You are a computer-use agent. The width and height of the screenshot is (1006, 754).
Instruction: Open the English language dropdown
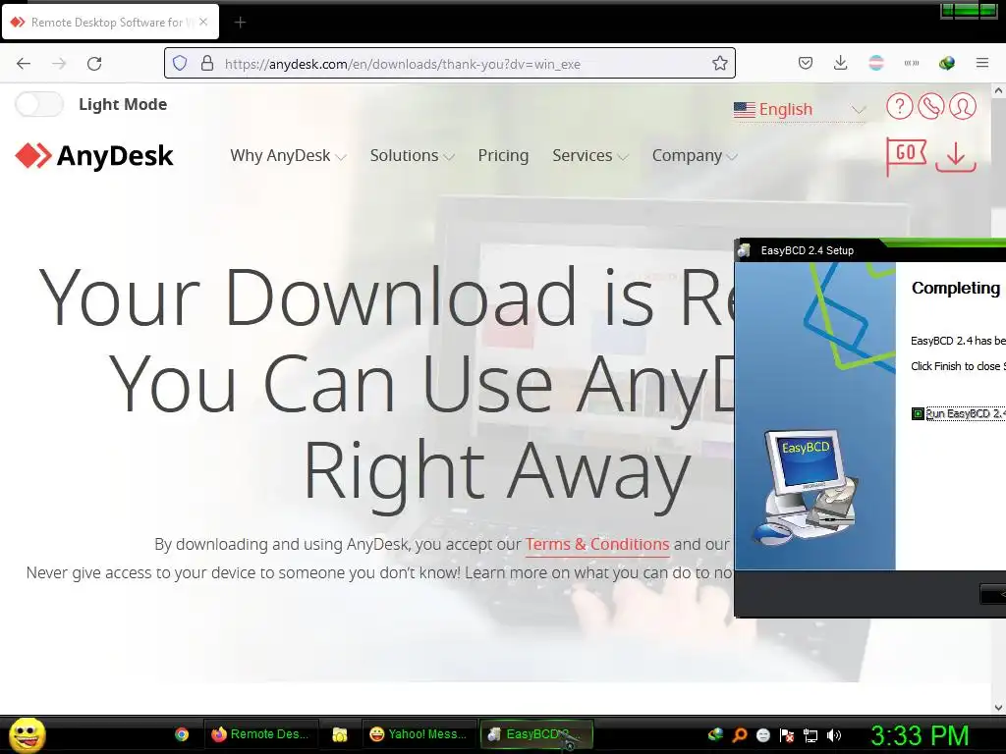(x=800, y=110)
